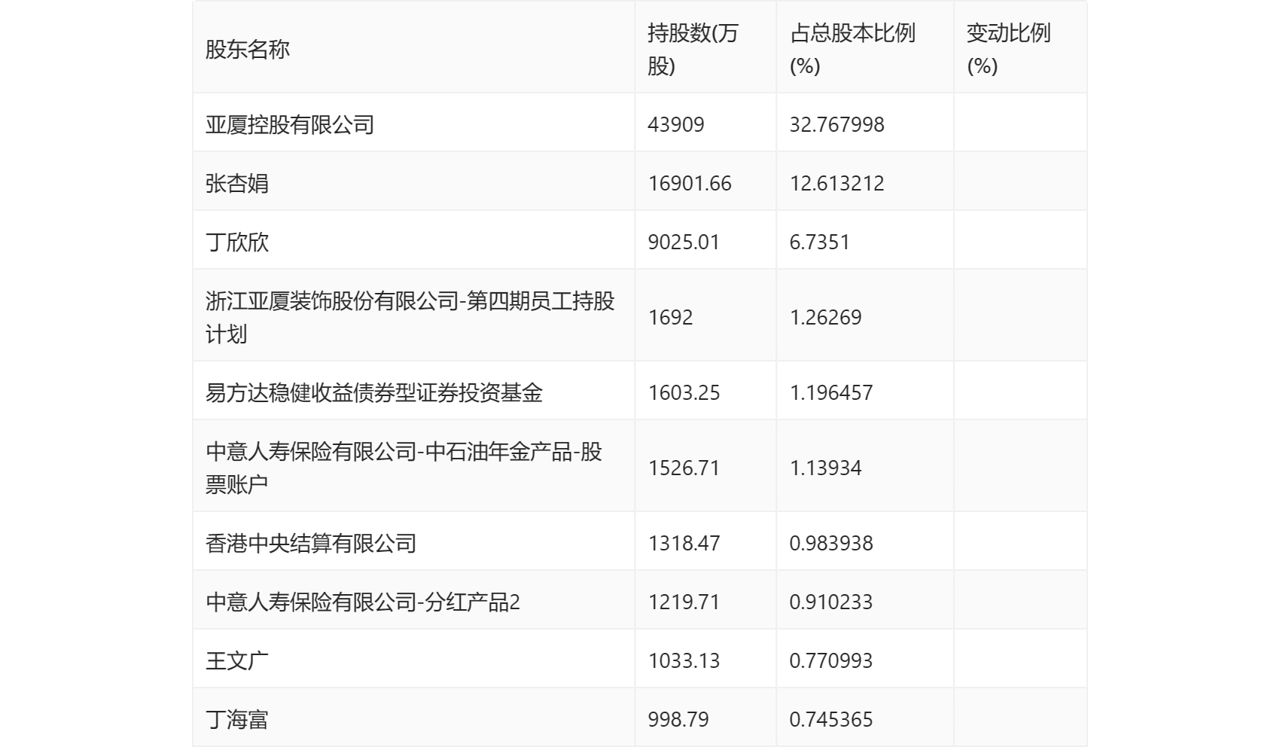Click shareholder name 王文广
Viewport: 1280px width, 747px height.
click(x=237, y=661)
